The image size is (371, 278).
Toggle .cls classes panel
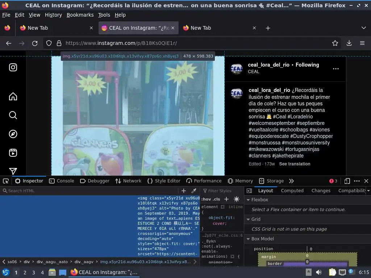[217, 199]
